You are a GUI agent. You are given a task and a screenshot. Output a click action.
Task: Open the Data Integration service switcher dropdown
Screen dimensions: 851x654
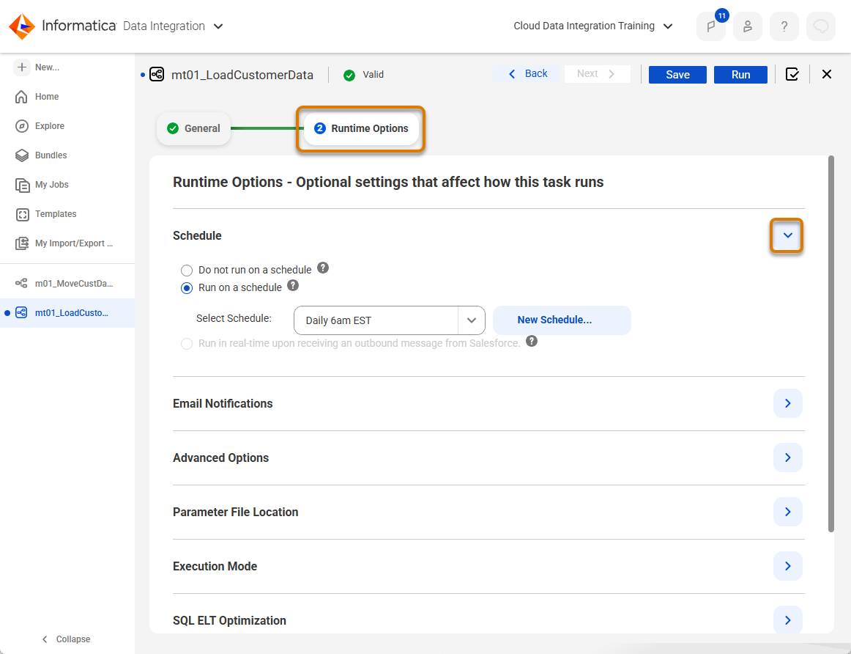(x=218, y=26)
